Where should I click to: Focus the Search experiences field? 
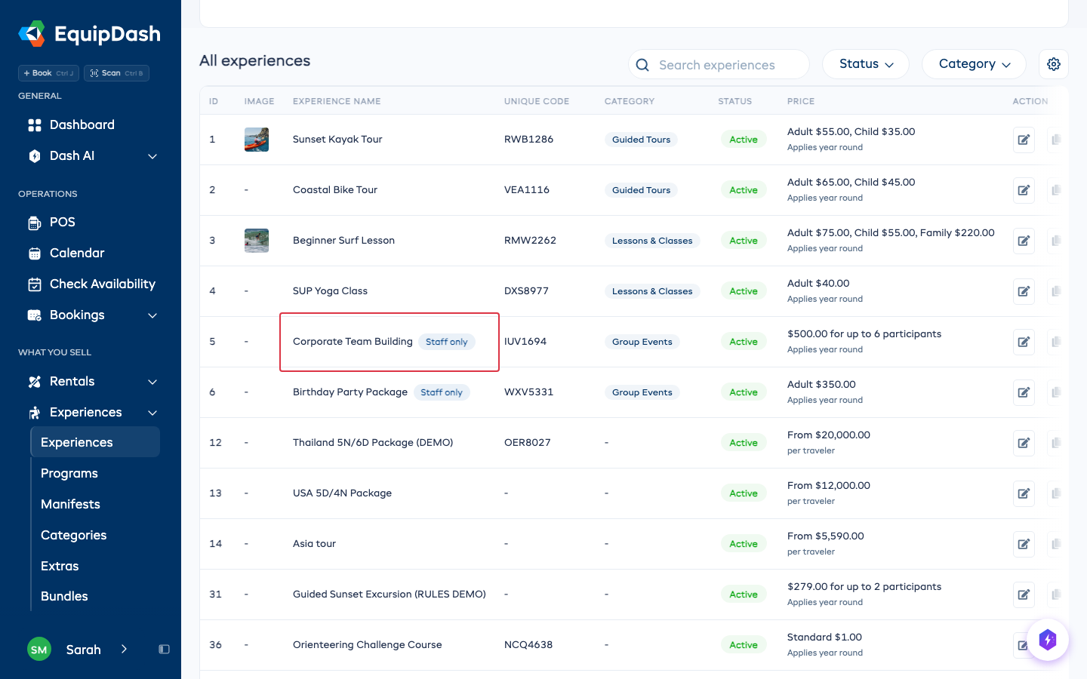(719, 65)
